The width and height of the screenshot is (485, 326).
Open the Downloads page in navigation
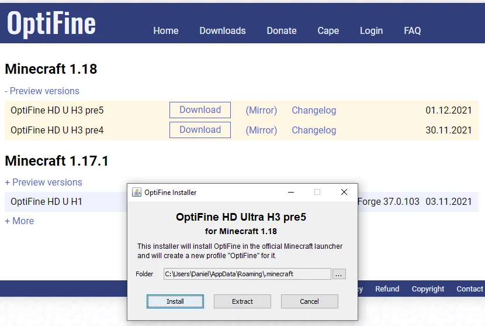(x=223, y=30)
